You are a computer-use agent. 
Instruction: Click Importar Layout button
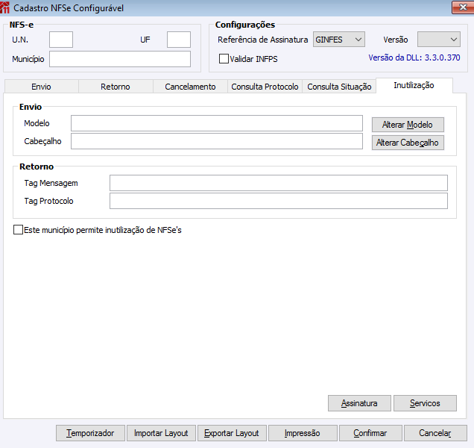(161, 433)
